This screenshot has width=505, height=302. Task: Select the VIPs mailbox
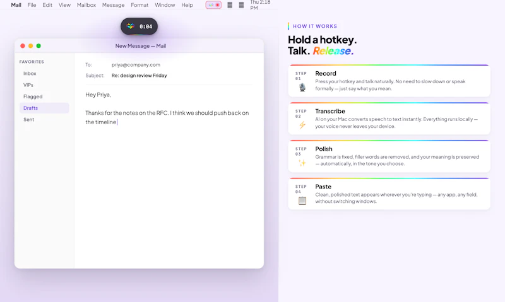pyautogui.click(x=44, y=85)
